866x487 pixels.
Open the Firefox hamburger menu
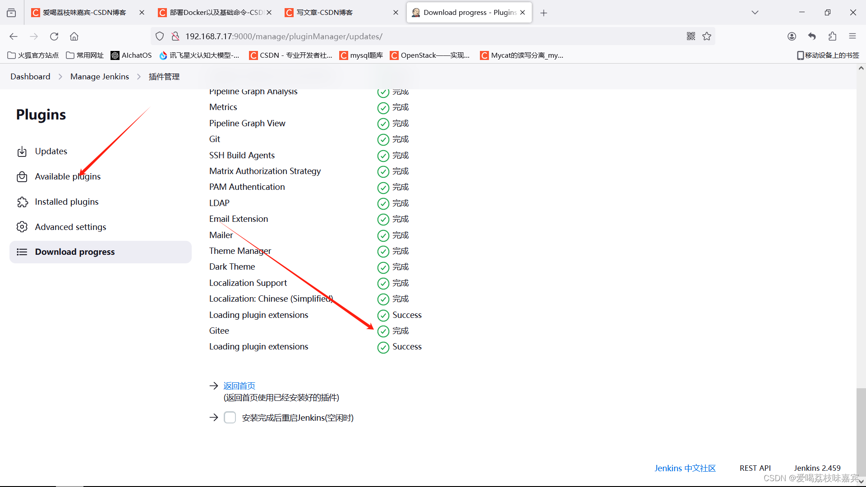[852, 36]
